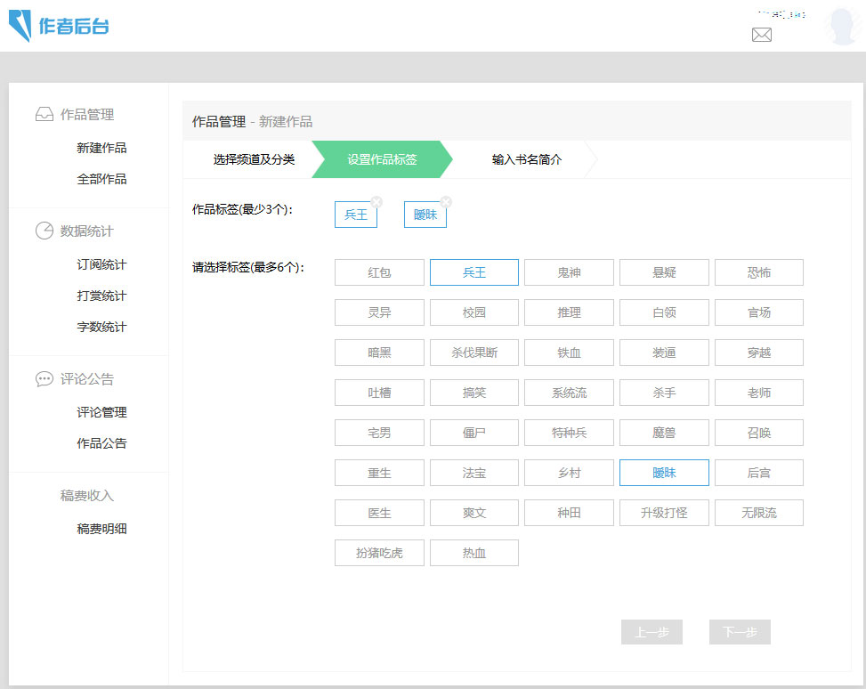Go to 选择频道及分类 step

coord(254,160)
